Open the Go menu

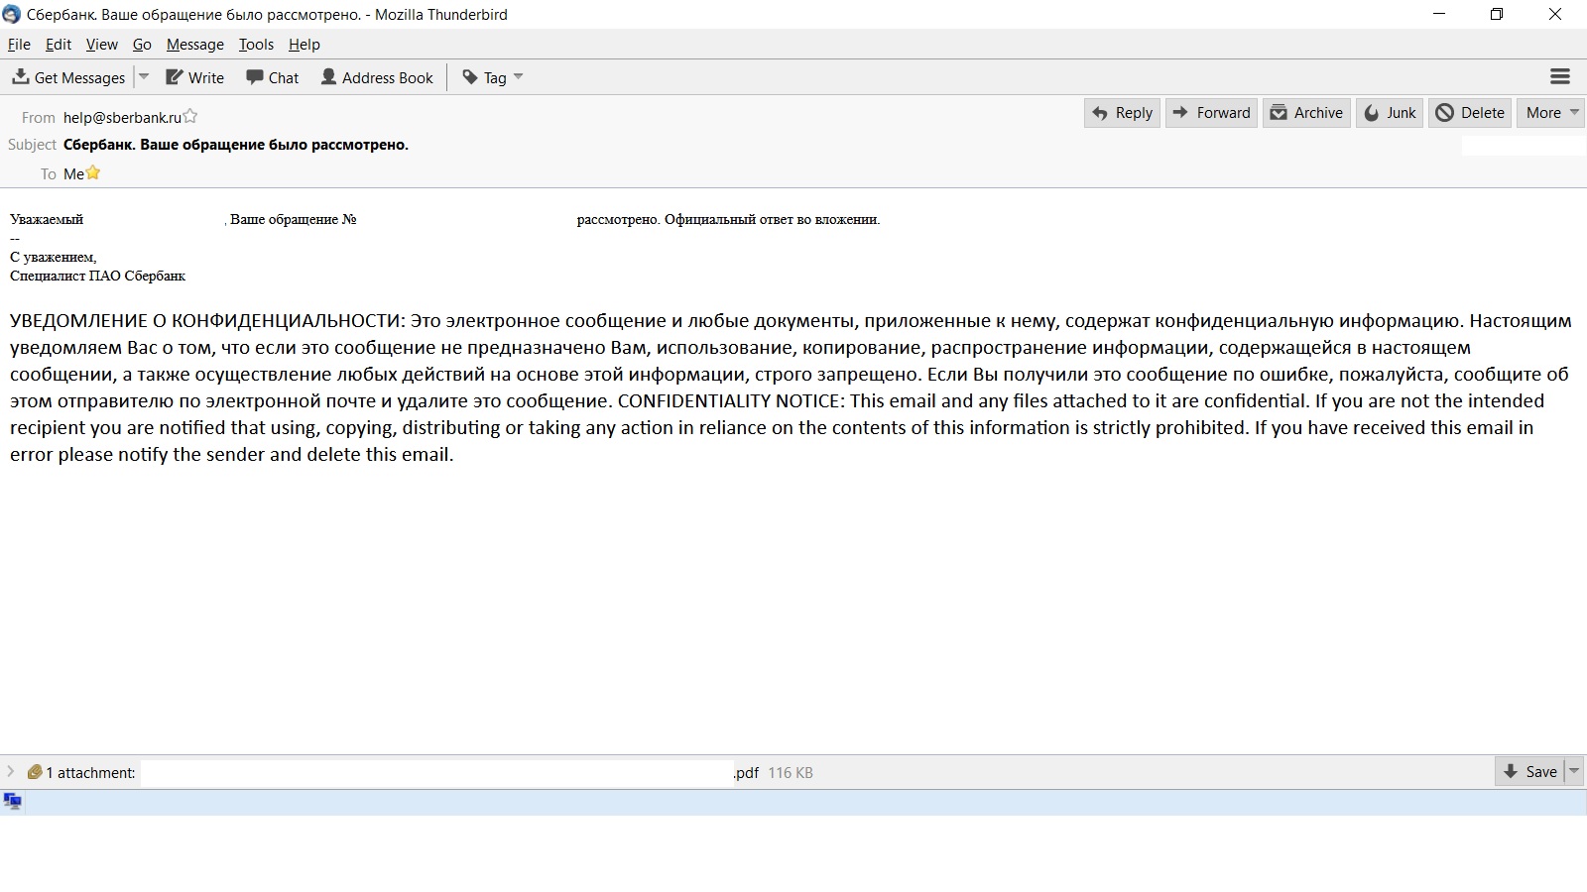142,45
